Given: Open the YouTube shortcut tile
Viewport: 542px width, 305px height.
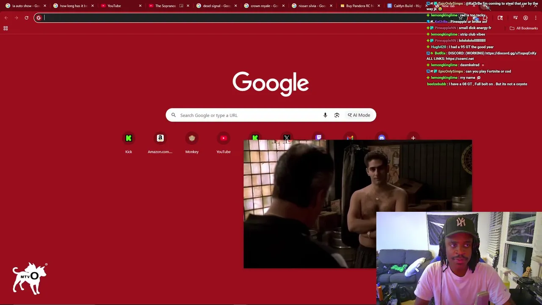Looking at the screenshot, I should point(224,138).
